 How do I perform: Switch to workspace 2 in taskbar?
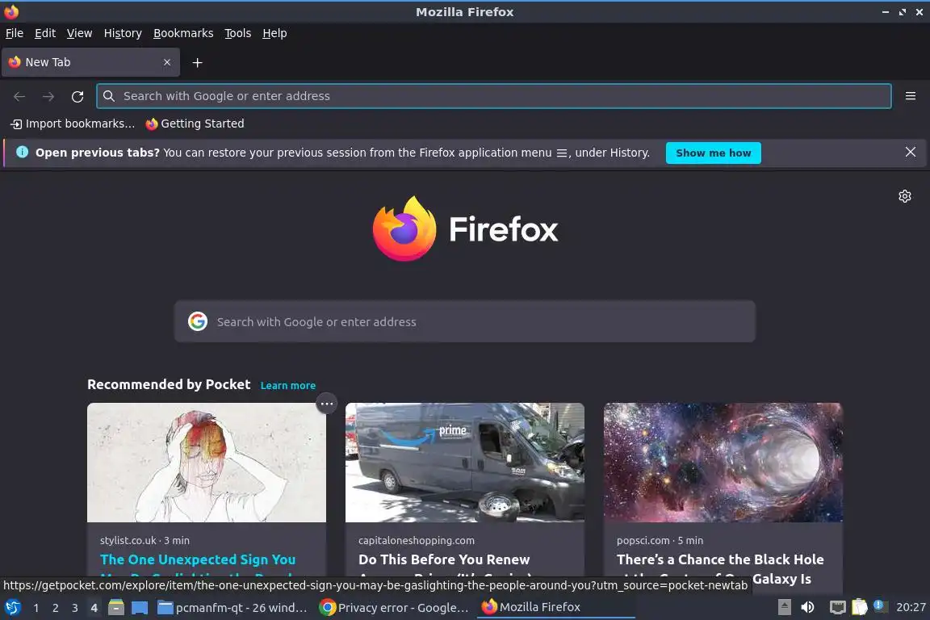click(55, 608)
